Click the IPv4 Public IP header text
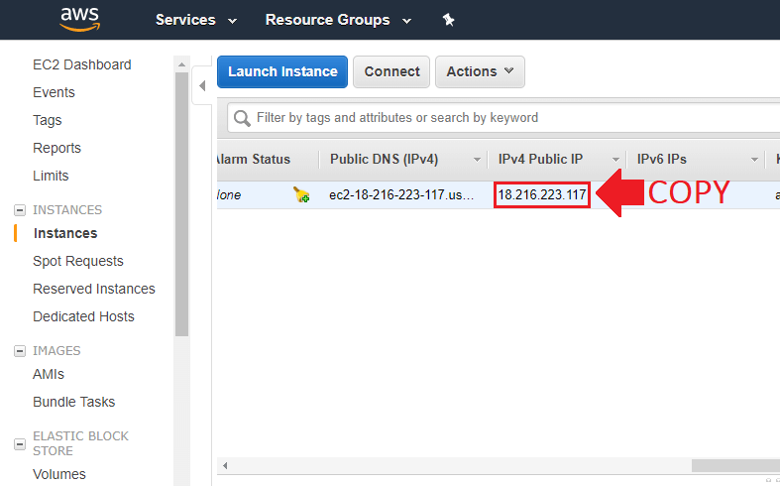Screen dimensions: 780x486 [x=540, y=160]
